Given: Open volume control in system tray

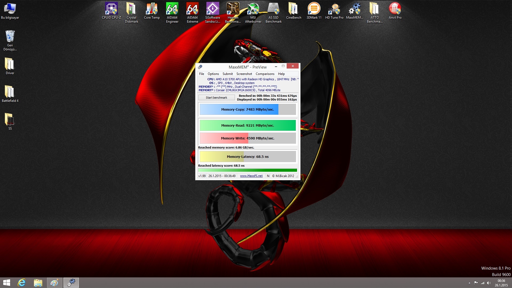Looking at the screenshot, I should [x=489, y=283].
